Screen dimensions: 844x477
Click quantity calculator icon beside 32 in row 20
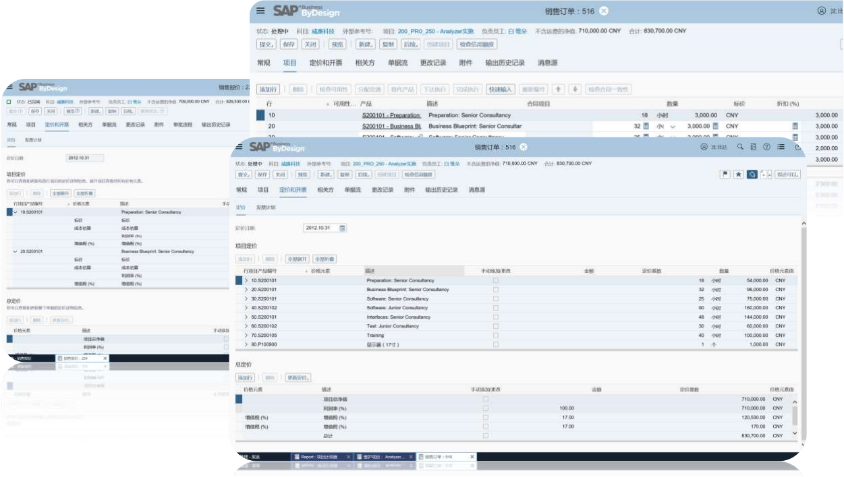tap(646, 126)
